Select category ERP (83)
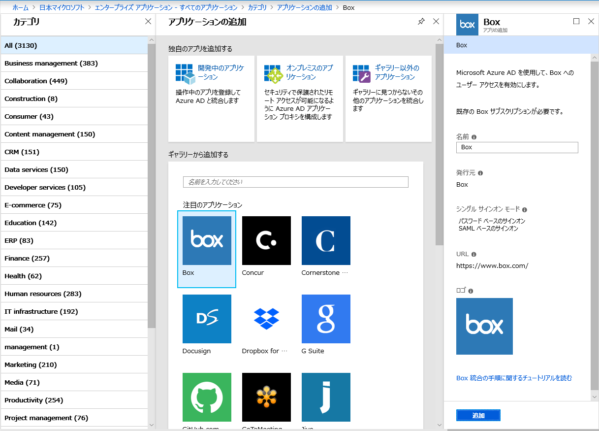 pos(74,240)
